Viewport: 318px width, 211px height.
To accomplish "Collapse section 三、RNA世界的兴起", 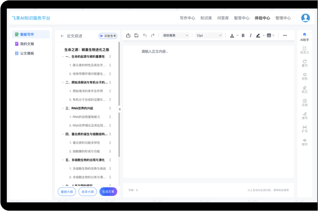I will pos(63,108).
